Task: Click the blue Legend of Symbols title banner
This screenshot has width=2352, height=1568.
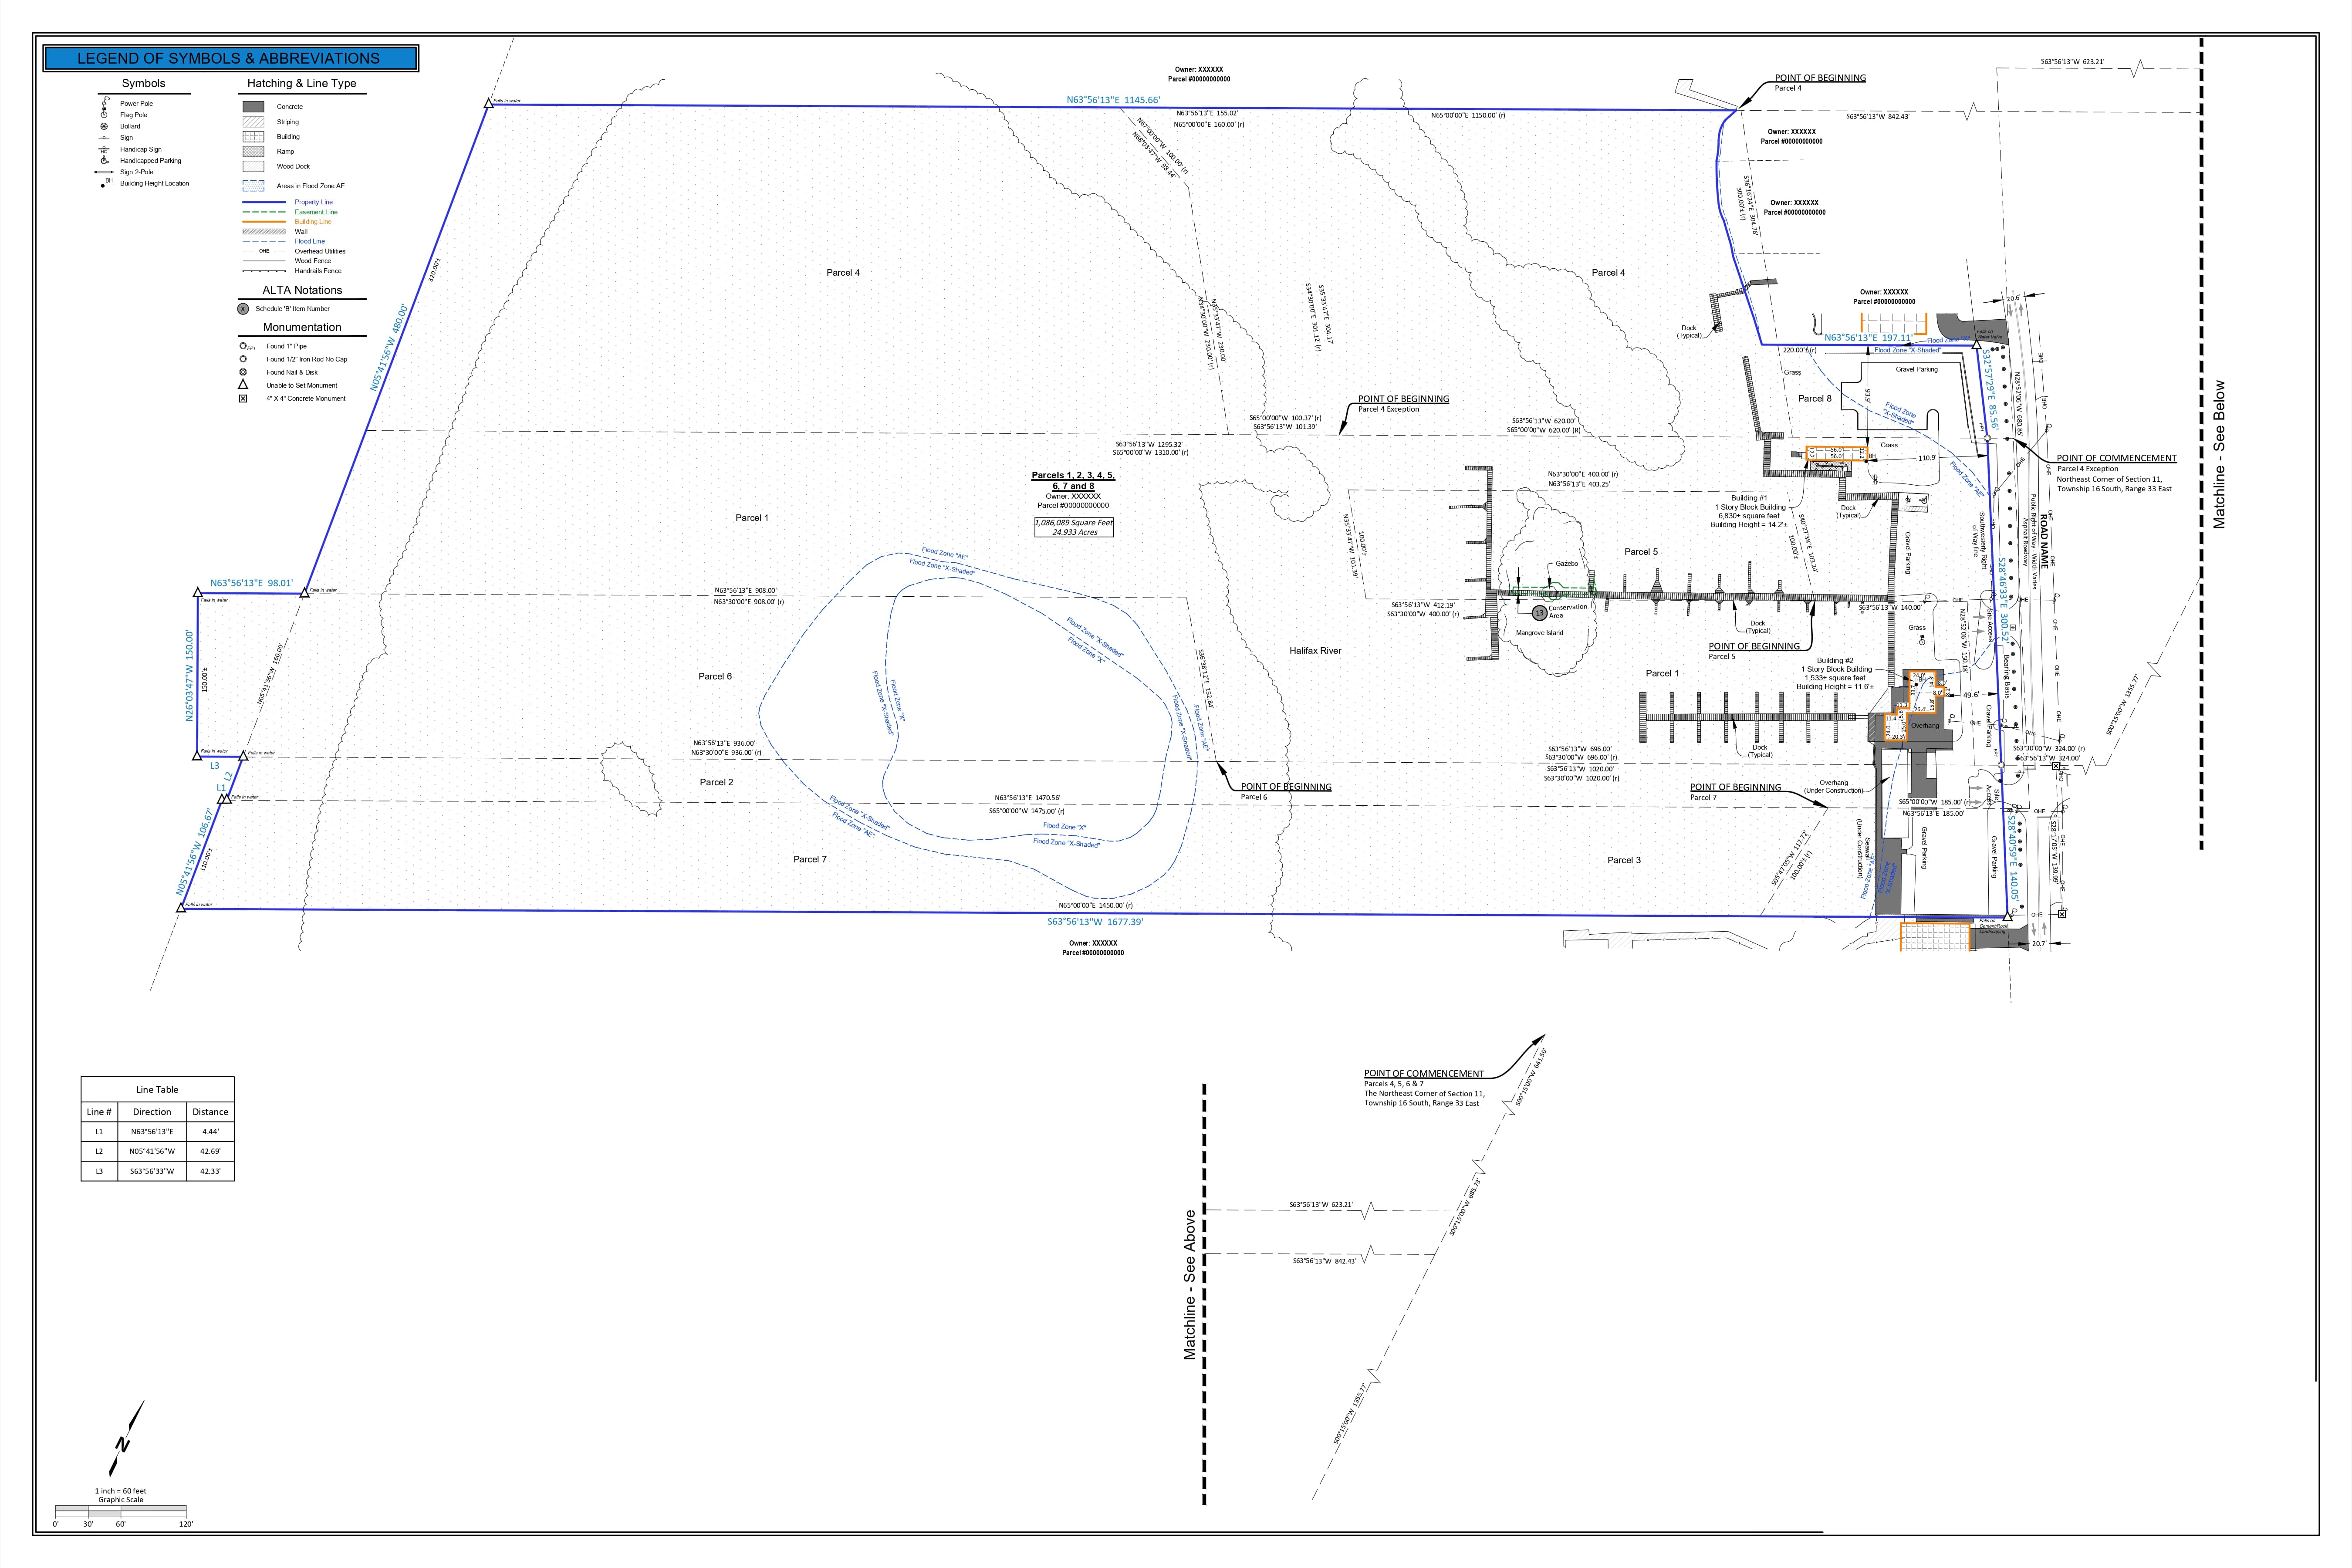Action: point(229,58)
